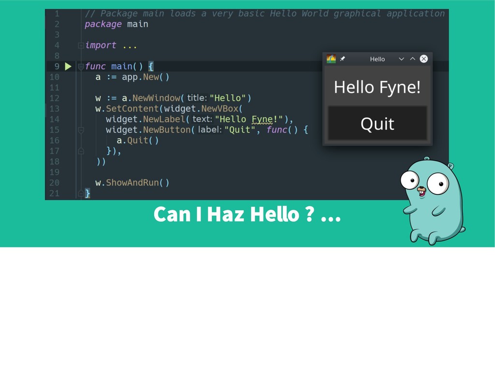Click ShowAndRun on line 20
495x371 pixels.
[x=132, y=183]
